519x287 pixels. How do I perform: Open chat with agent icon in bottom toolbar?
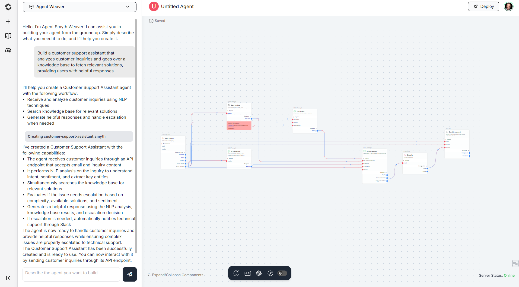pyautogui.click(x=236, y=273)
